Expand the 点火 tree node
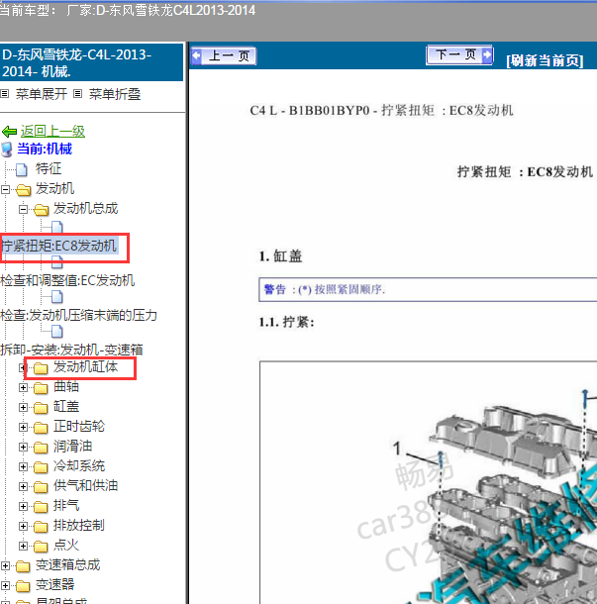The height and width of the screenshot is (604, 597). [x=23, y=547]
